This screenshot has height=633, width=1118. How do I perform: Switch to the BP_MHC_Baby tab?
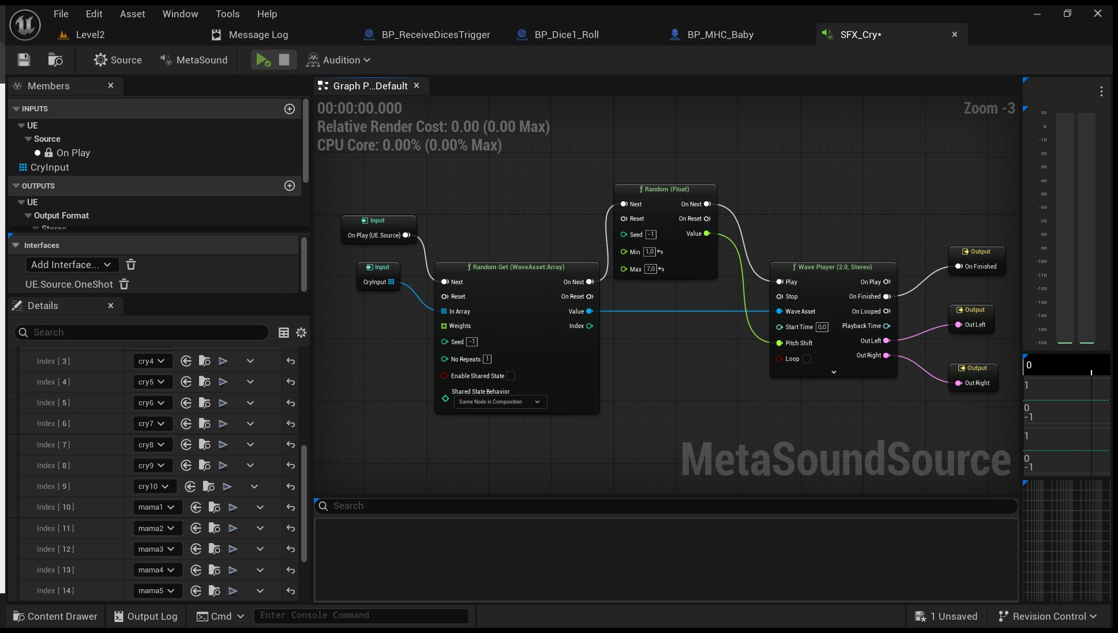click(x=720, y=35)
